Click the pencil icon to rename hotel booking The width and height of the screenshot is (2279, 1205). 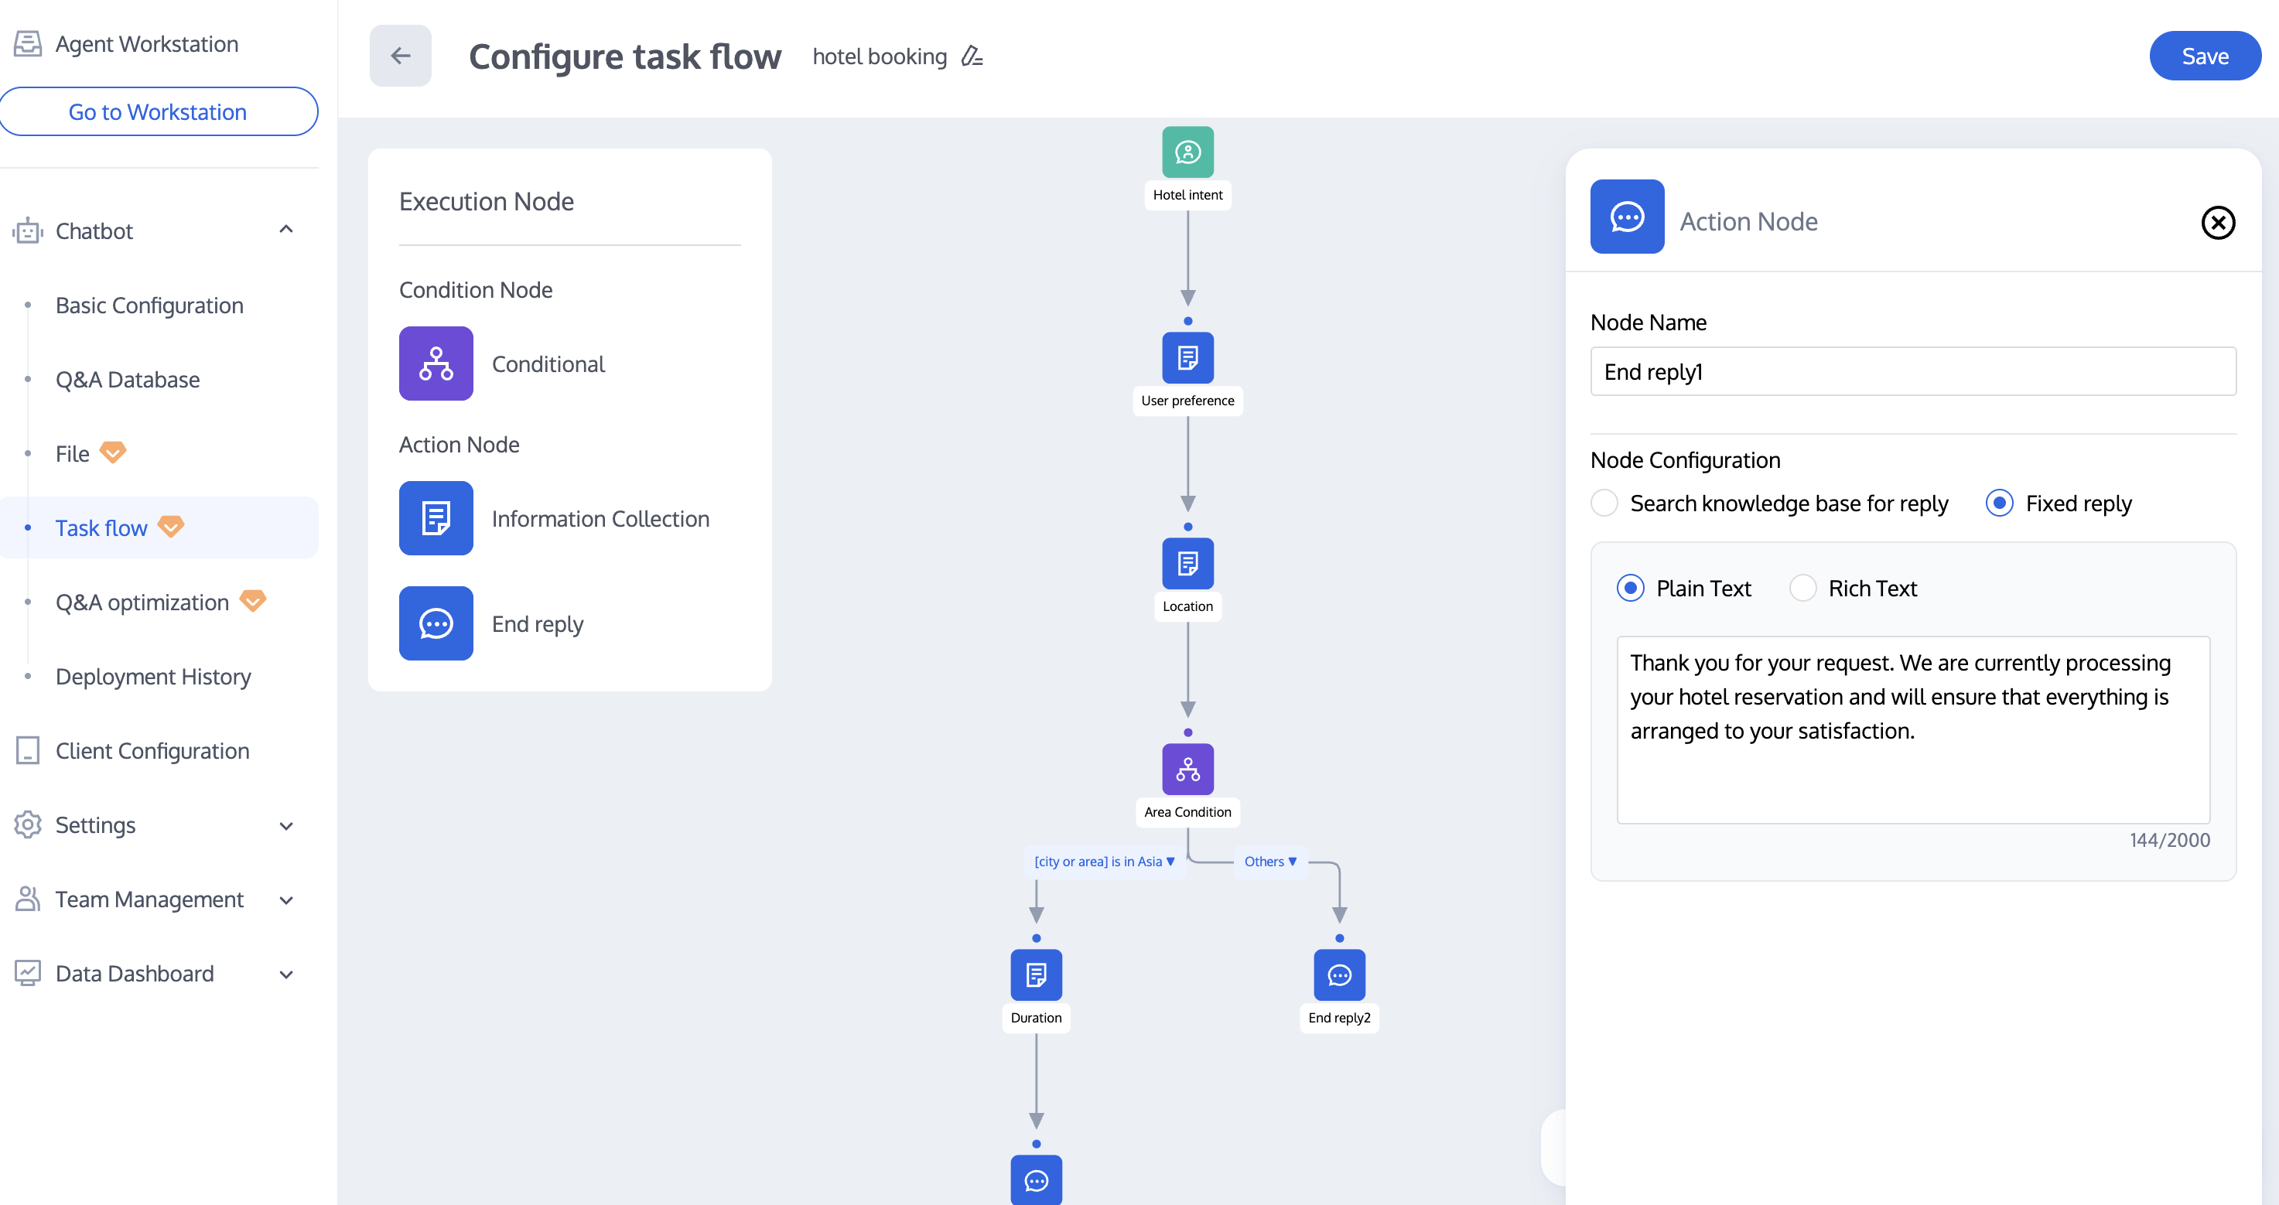[972, 56]
